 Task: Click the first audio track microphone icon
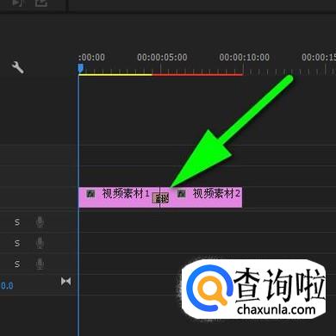40,221
